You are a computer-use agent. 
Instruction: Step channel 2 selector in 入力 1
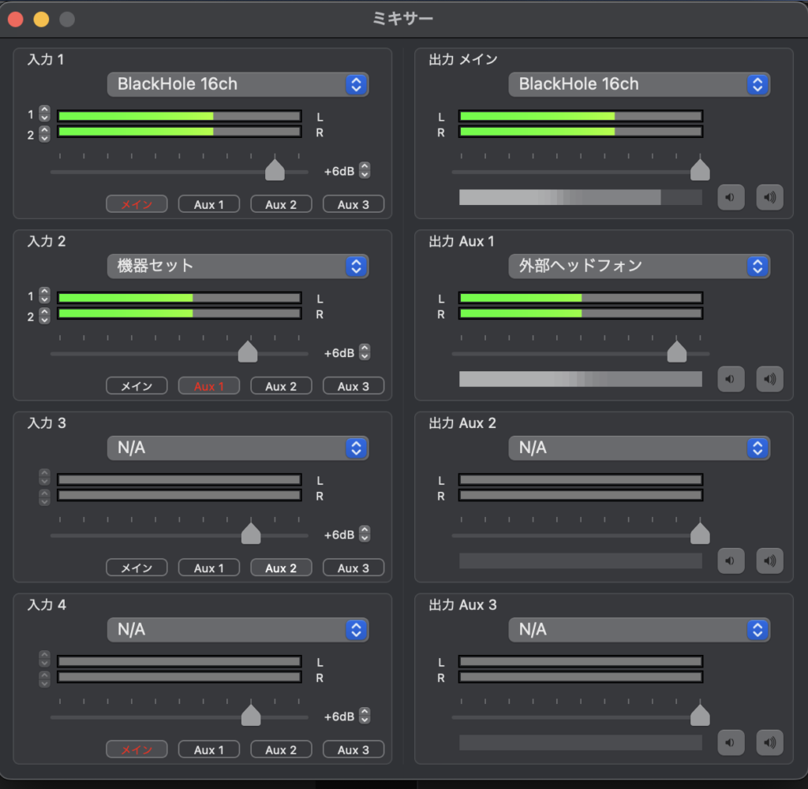(45, 134)
